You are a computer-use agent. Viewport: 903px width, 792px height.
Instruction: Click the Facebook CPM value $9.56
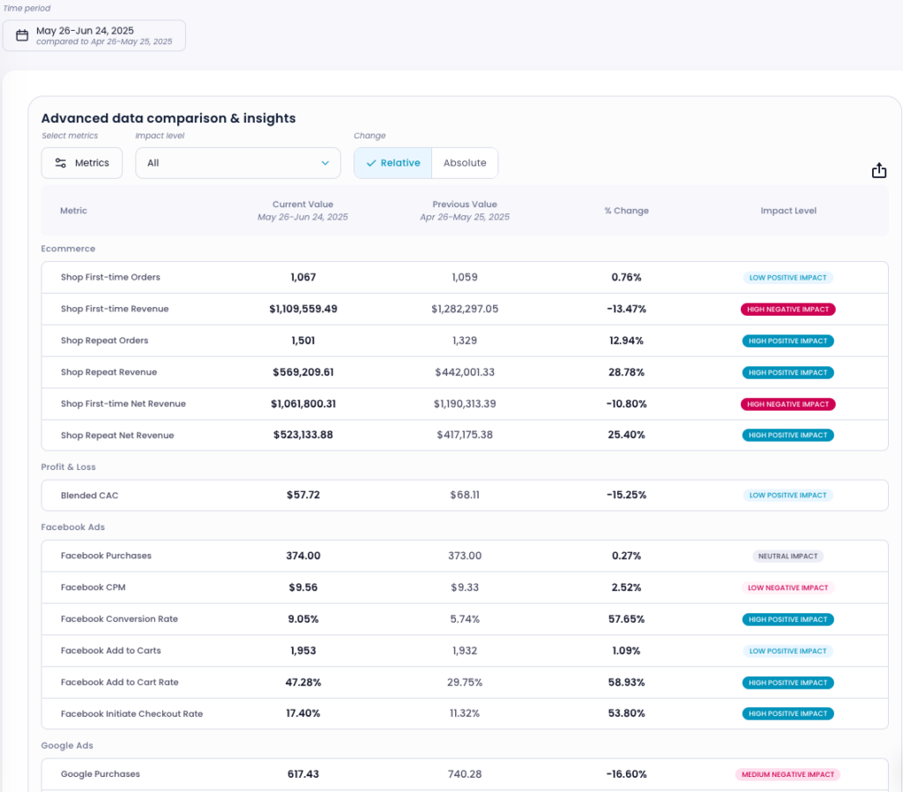click(303, 587)
